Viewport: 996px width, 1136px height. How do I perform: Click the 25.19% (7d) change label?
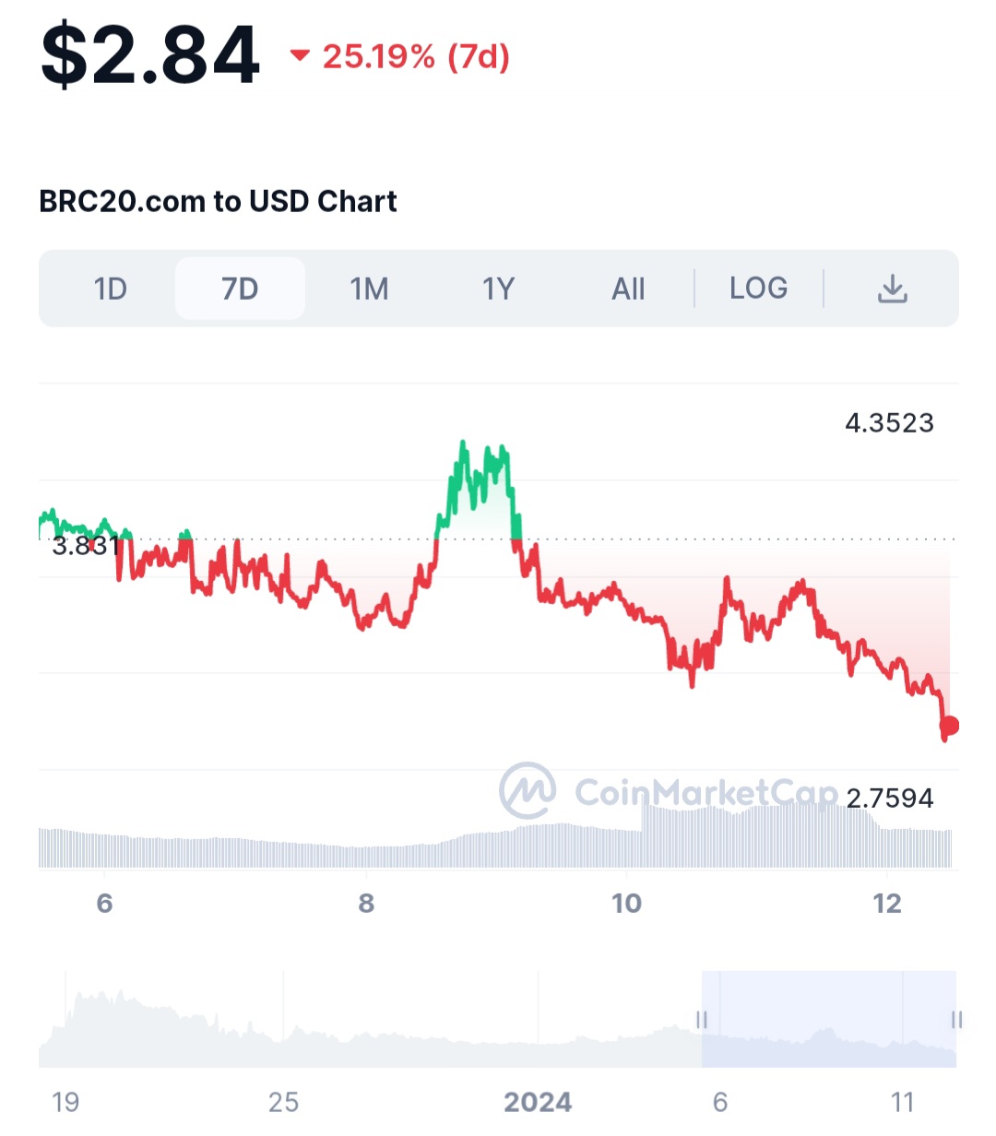[416, 57]
